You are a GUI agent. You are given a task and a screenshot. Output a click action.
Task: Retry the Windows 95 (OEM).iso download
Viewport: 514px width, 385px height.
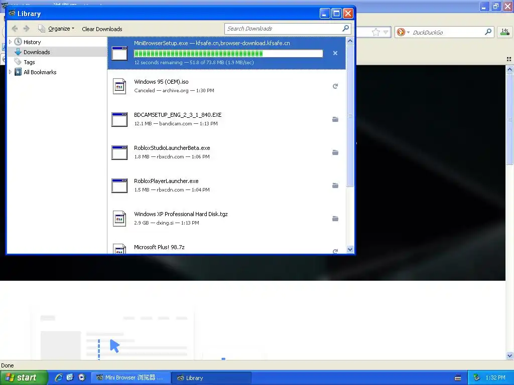point(335,86)
